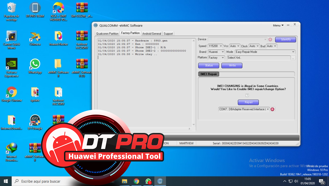329x186 pixels.
Task: Select the GeForce Experience desktop shortcut
Action: 12,68
